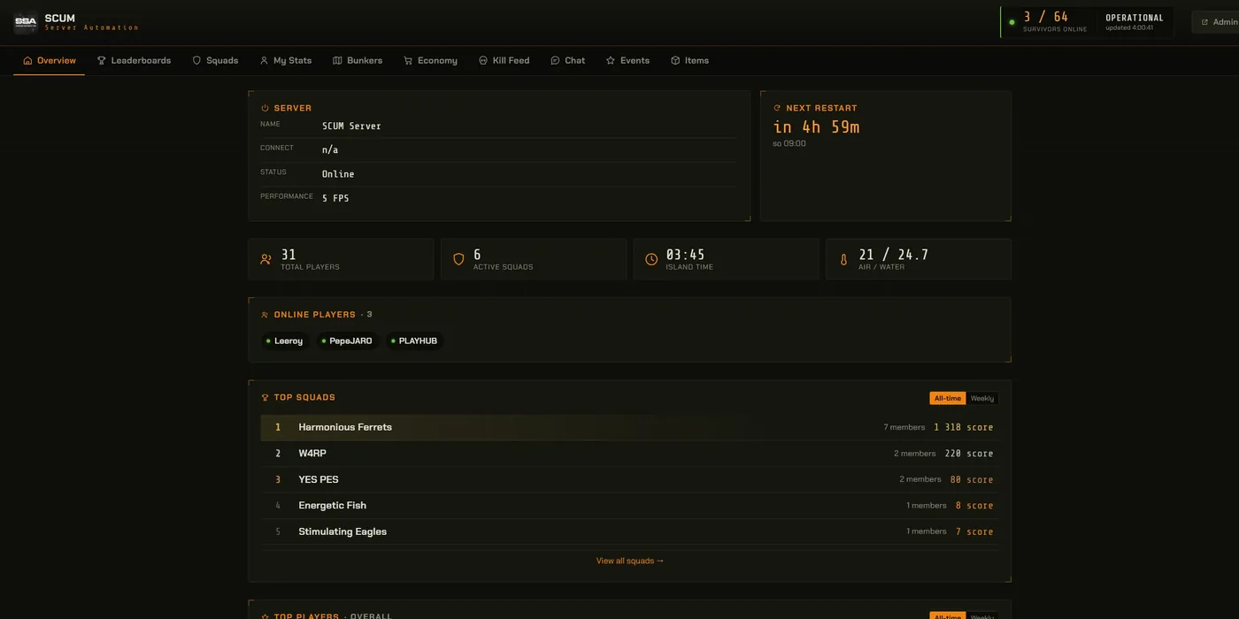Viewport: 1239px width, 619px height.
Task: Click the SSA logo icon
Action: click(x=26, y=22)
